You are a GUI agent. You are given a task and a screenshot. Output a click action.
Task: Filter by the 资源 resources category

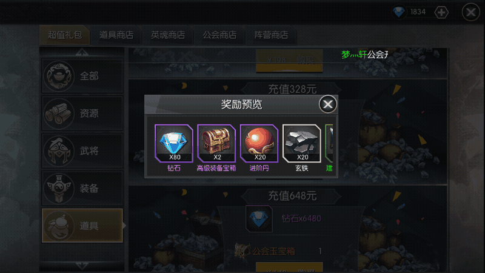pyautogui.click(x=82, y=113)
